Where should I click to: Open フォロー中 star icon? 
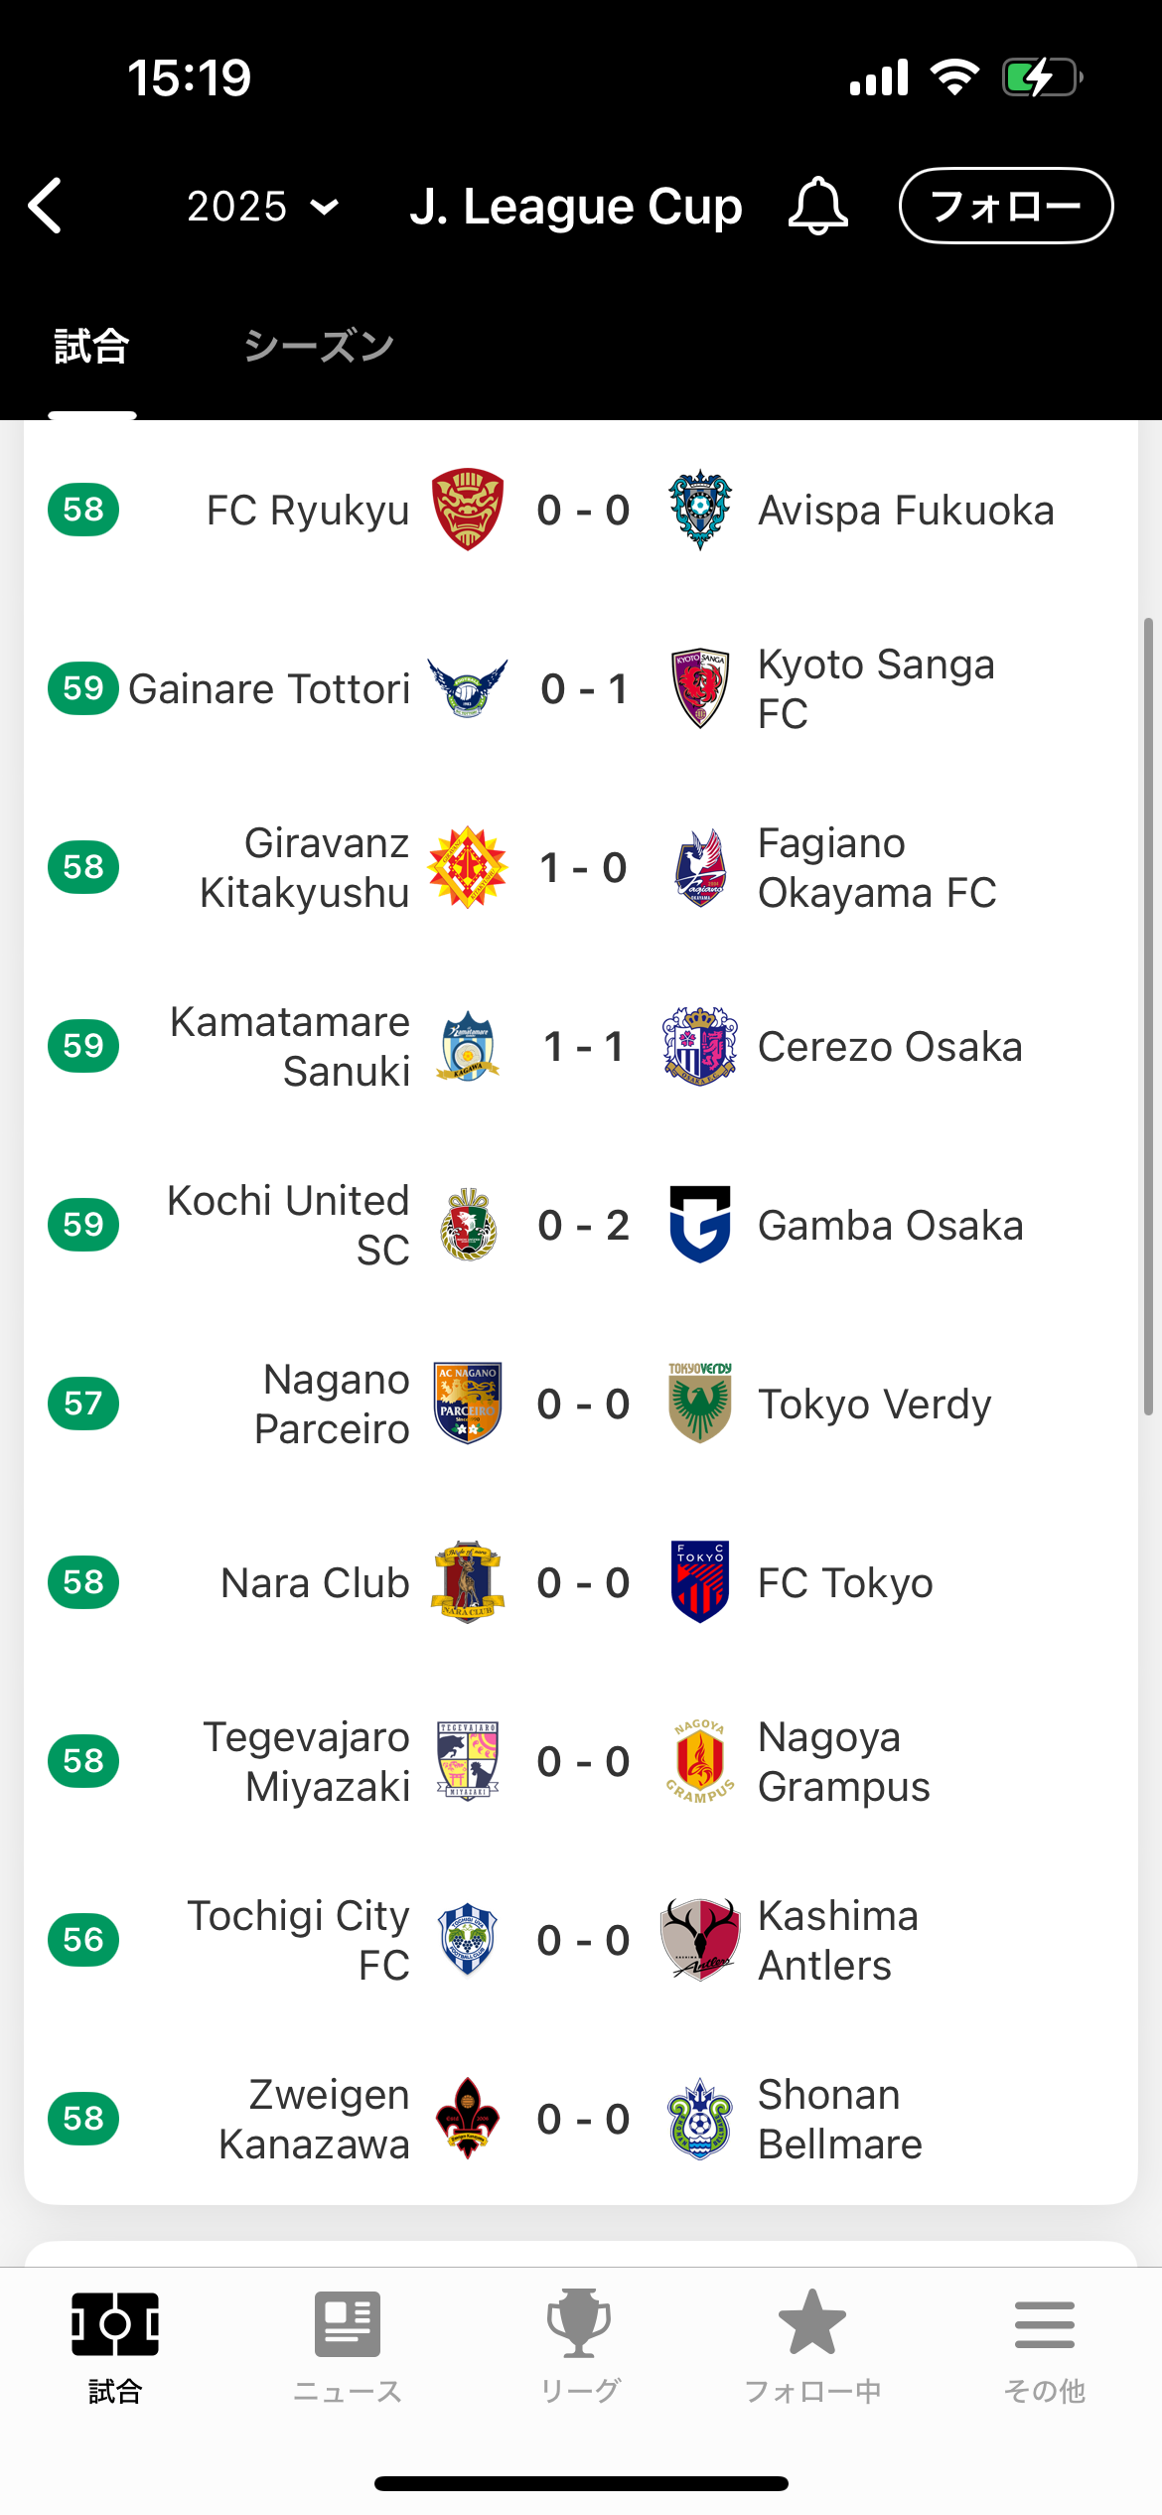(812, 2348)
